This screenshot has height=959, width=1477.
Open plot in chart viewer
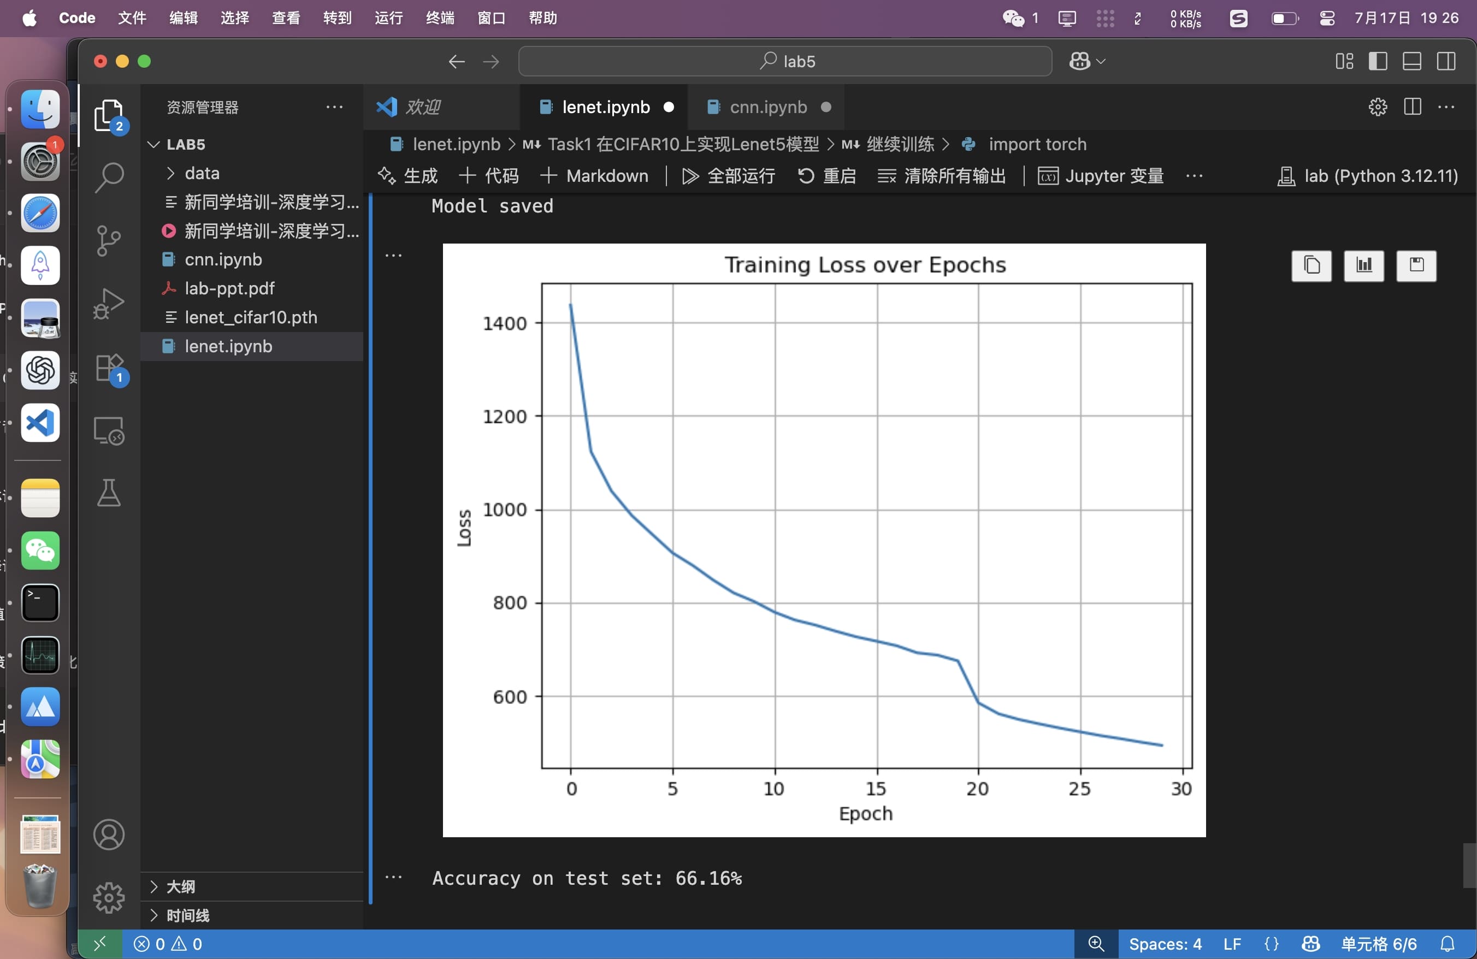point(1363,265)
